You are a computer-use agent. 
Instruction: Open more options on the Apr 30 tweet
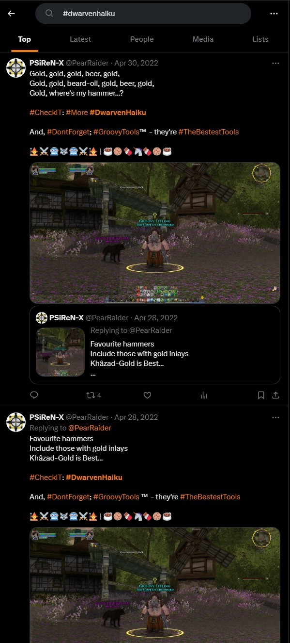275,63
